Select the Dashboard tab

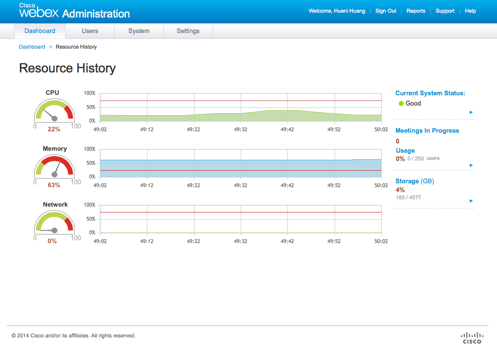40,31
